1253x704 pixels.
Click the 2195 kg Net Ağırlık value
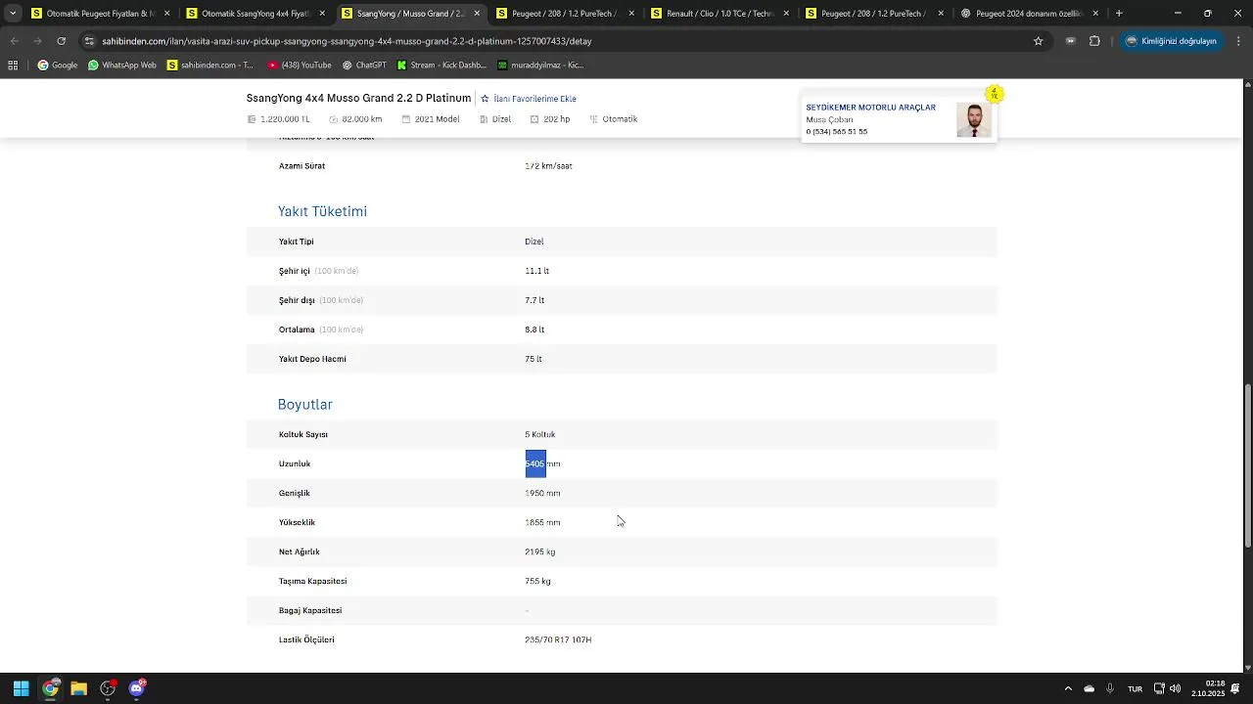pos(539,552)
